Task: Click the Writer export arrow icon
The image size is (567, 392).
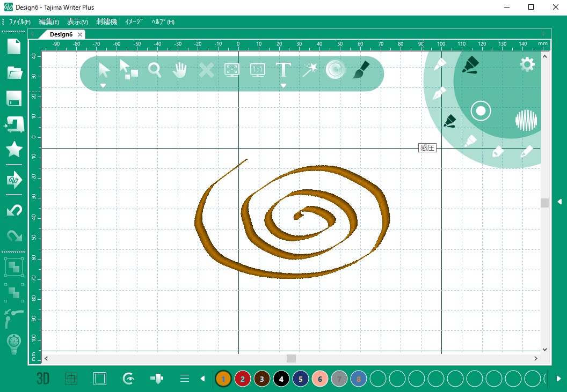Action: 14,180
